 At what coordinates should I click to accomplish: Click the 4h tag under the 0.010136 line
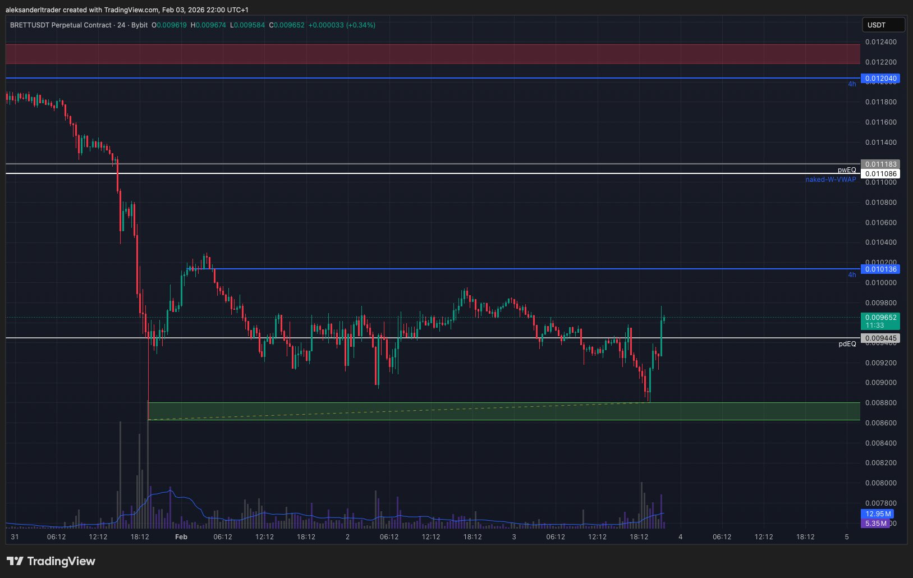852,275
